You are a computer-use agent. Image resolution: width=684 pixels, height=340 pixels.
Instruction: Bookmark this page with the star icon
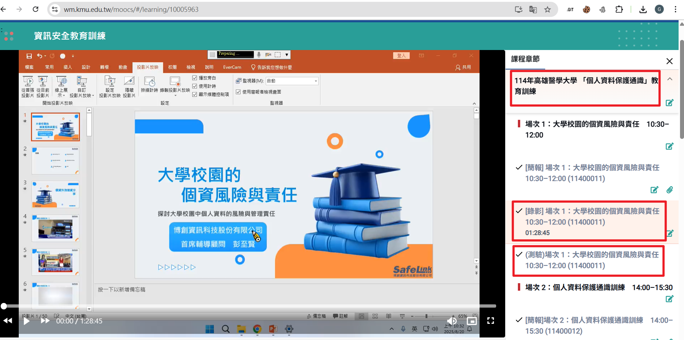tap(547, 10)
